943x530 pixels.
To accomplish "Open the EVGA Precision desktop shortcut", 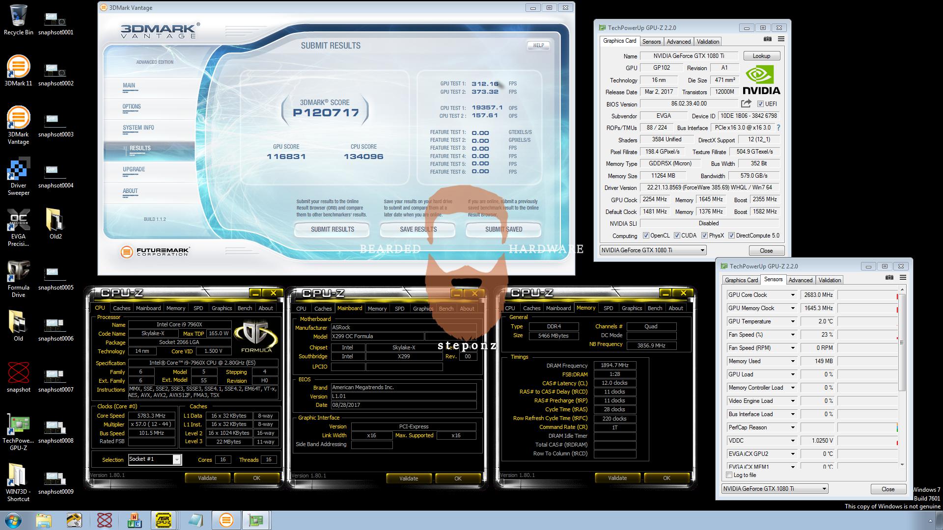I will click(18, 227).
